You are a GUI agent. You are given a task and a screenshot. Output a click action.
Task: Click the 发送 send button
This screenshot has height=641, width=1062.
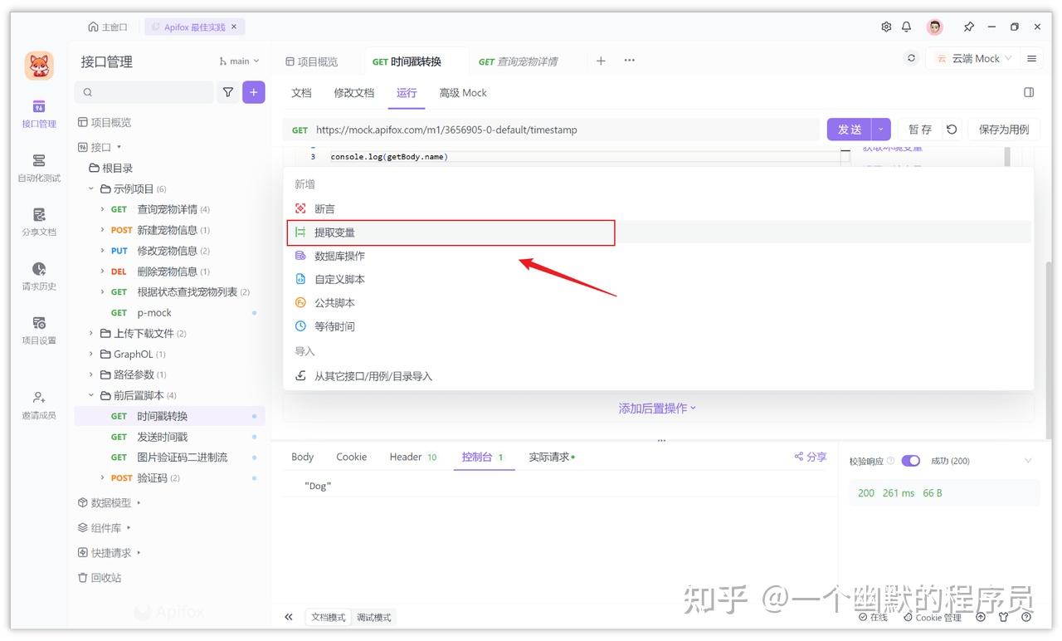click(x=850, y=130)
